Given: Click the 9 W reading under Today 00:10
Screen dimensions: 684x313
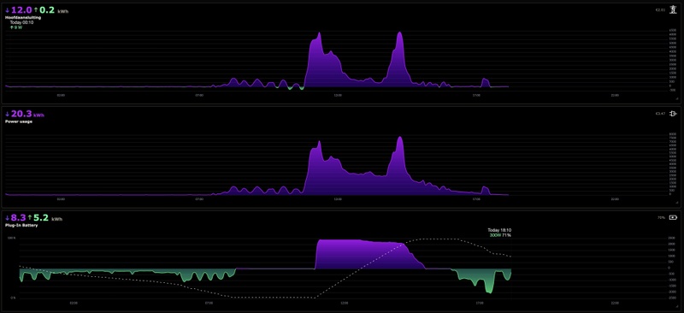Looking at the screenshot, I should coord(16,27).
